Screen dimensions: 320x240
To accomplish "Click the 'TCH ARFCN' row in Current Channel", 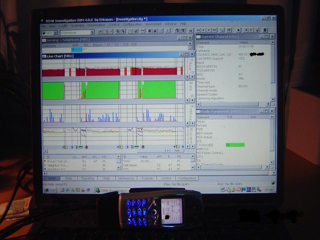I will tap(233, 70).
